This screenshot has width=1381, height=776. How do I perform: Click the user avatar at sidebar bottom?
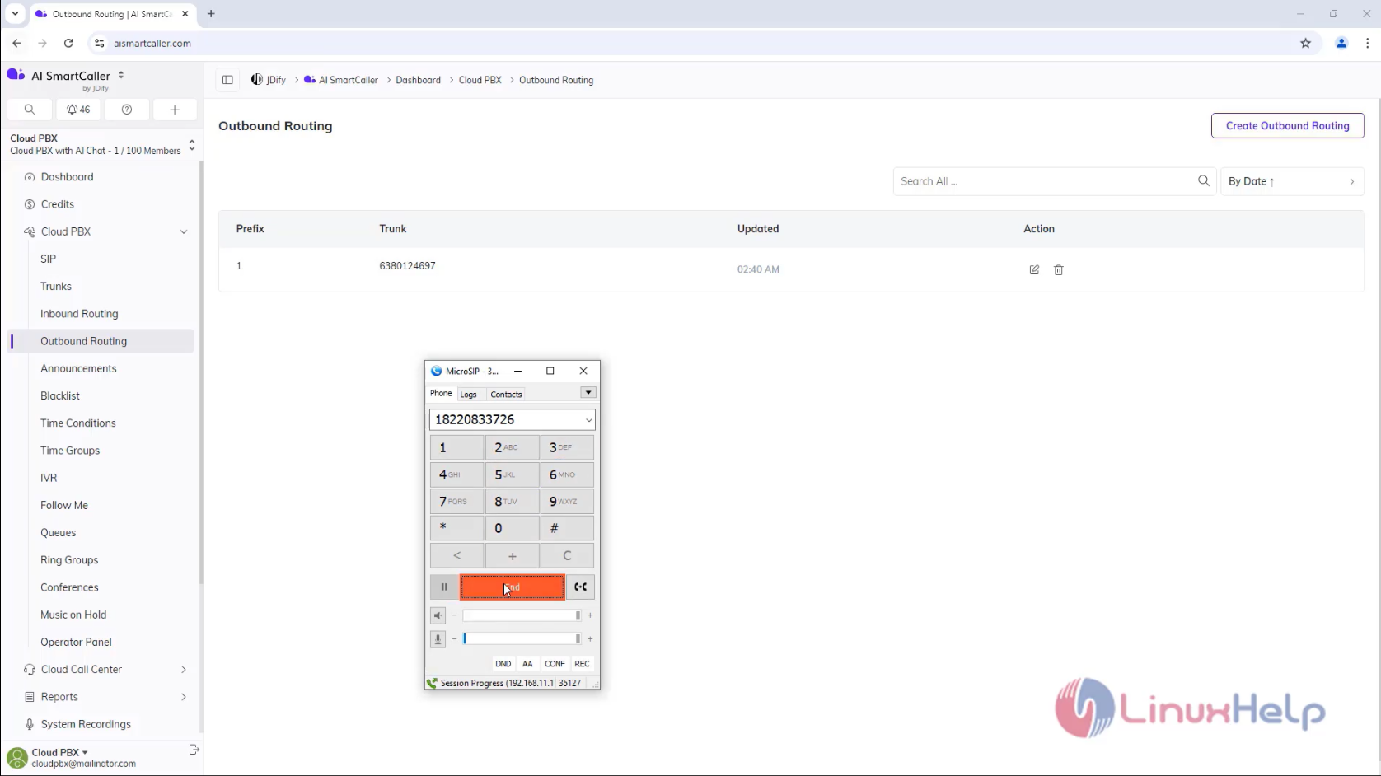tap(16, 757)
